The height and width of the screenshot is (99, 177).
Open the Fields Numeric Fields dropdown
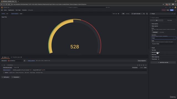(163, 44)
